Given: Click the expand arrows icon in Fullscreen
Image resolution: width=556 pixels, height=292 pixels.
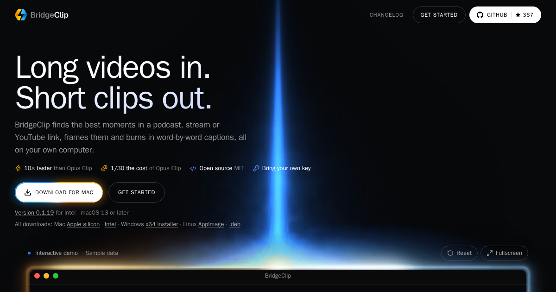Looking at the screenshot, I should [x=490, y=253].
